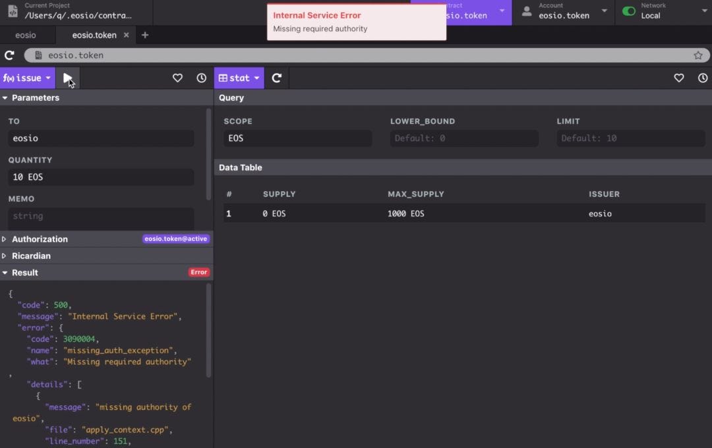Click the current project code file icon

coord(13,11)
